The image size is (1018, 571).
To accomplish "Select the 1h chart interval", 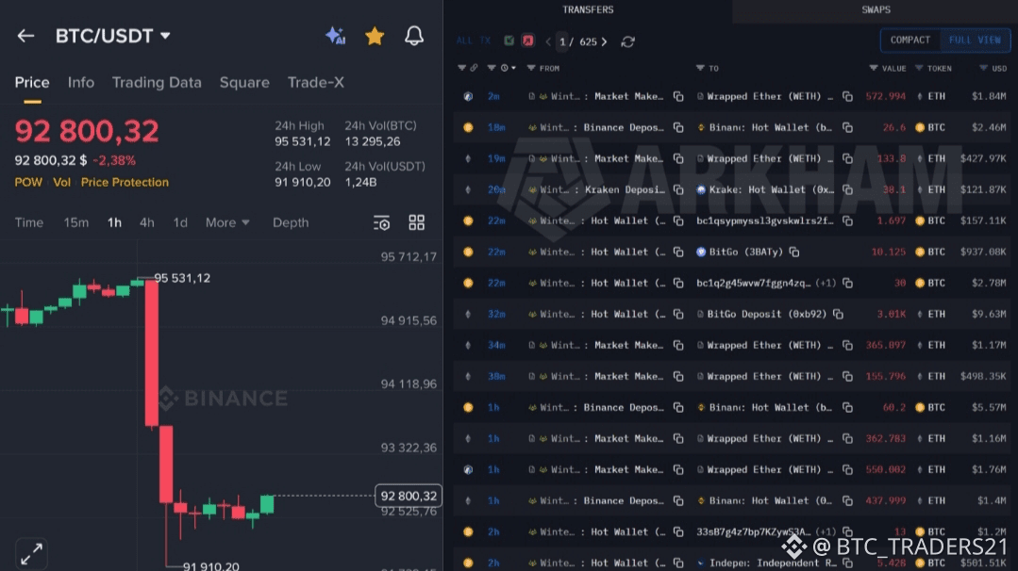I will 114,222.
